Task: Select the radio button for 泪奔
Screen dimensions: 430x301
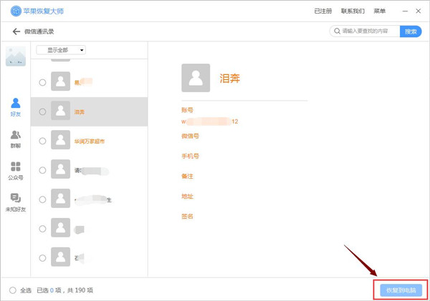Action: (x=42, y=112)
